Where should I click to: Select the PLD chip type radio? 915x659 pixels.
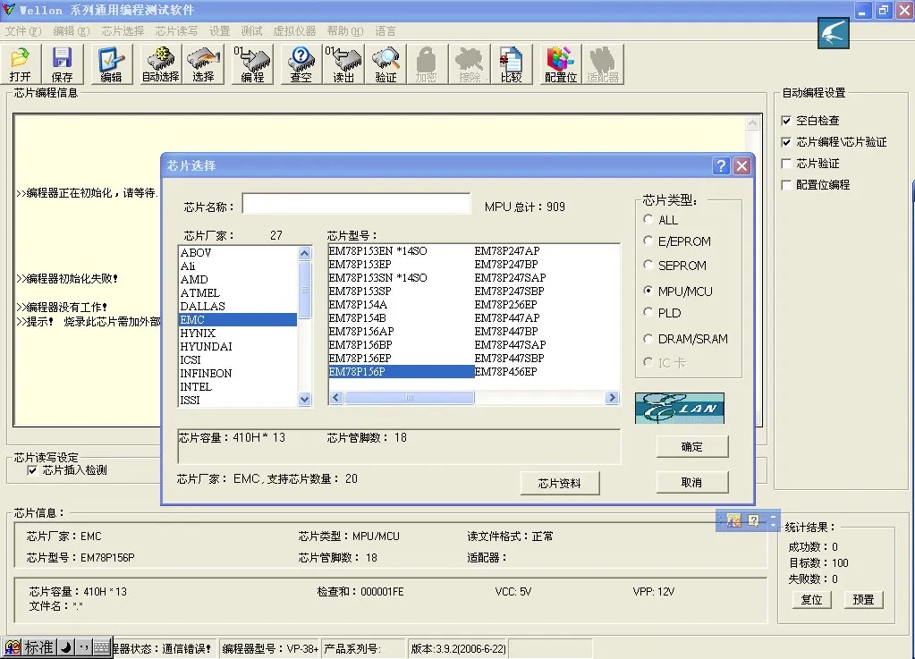click(x=648, y=313)
